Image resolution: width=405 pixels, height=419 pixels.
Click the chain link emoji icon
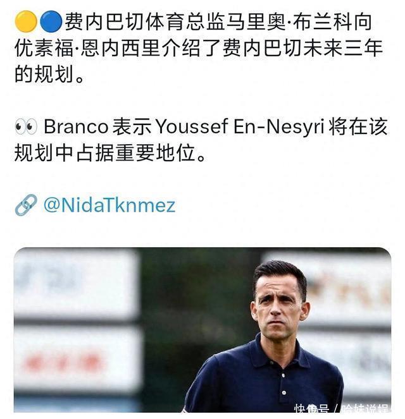pyautogui.click(x=26, y=205)
